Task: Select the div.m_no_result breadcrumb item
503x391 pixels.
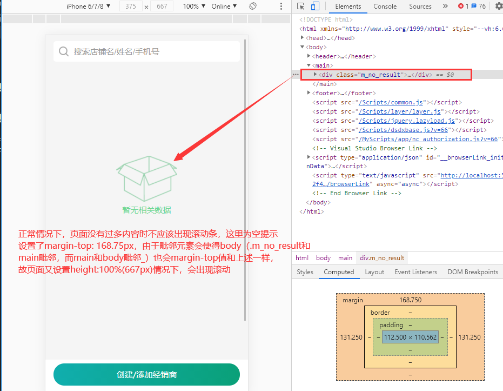Action: coord(382,258)
